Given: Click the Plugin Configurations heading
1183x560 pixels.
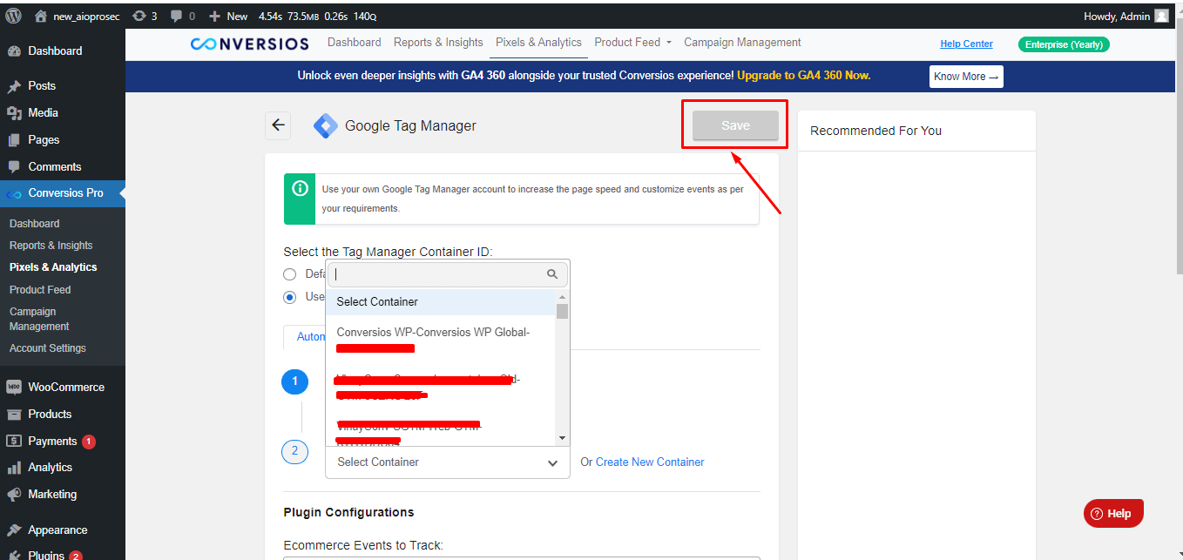Looking at the screenshot, I should pos(348,512).
